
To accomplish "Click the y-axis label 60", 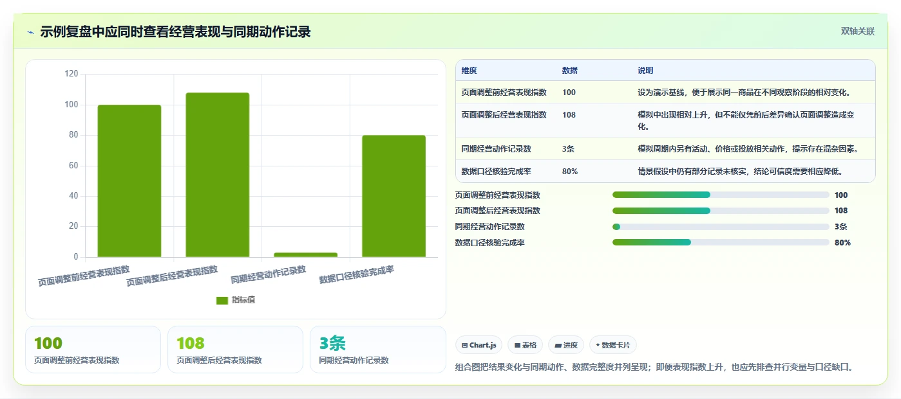I will (x=73, y=165).
